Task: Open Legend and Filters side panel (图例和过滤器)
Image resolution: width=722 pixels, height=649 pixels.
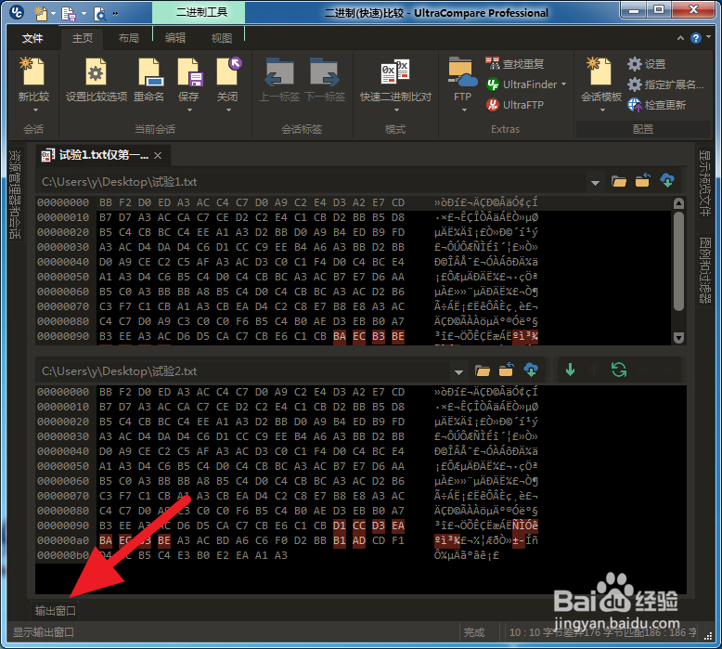Action: pyautogui.click(x=705, y=271)
